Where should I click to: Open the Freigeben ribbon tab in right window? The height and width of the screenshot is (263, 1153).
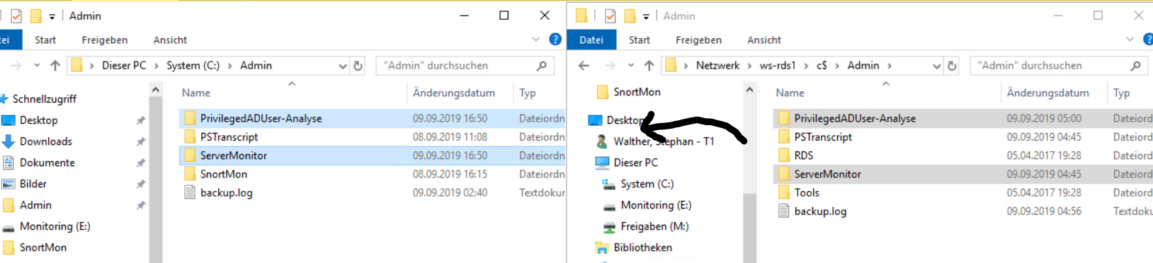tap(698, 40)
